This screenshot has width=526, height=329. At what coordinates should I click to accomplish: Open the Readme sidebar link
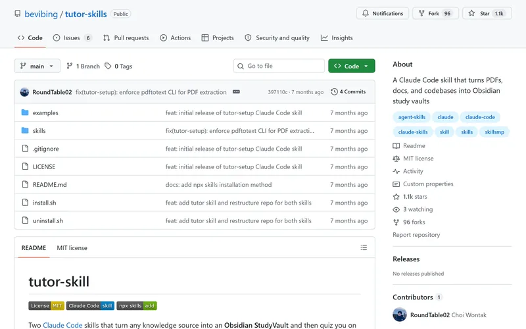(x=409, y=145)
